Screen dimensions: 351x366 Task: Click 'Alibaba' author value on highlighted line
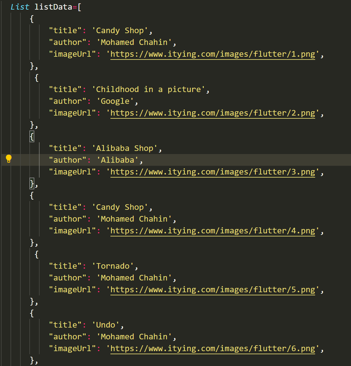click(x=118, y=160)
